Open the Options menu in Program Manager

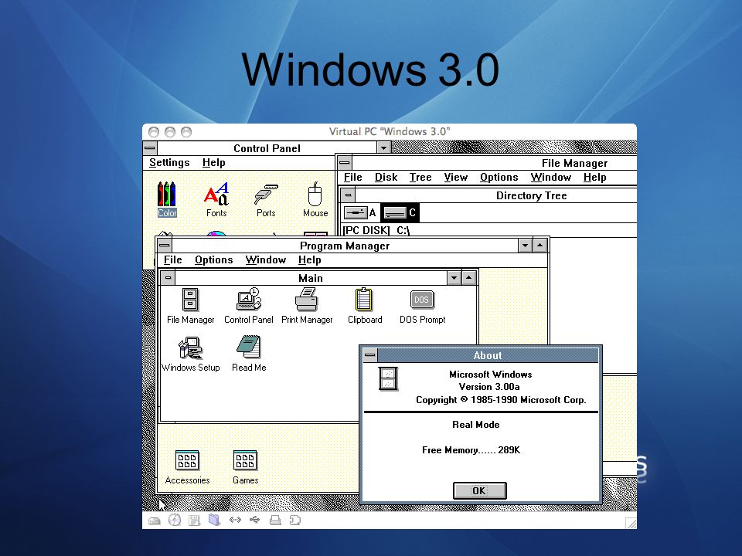(x=214, y=260)
